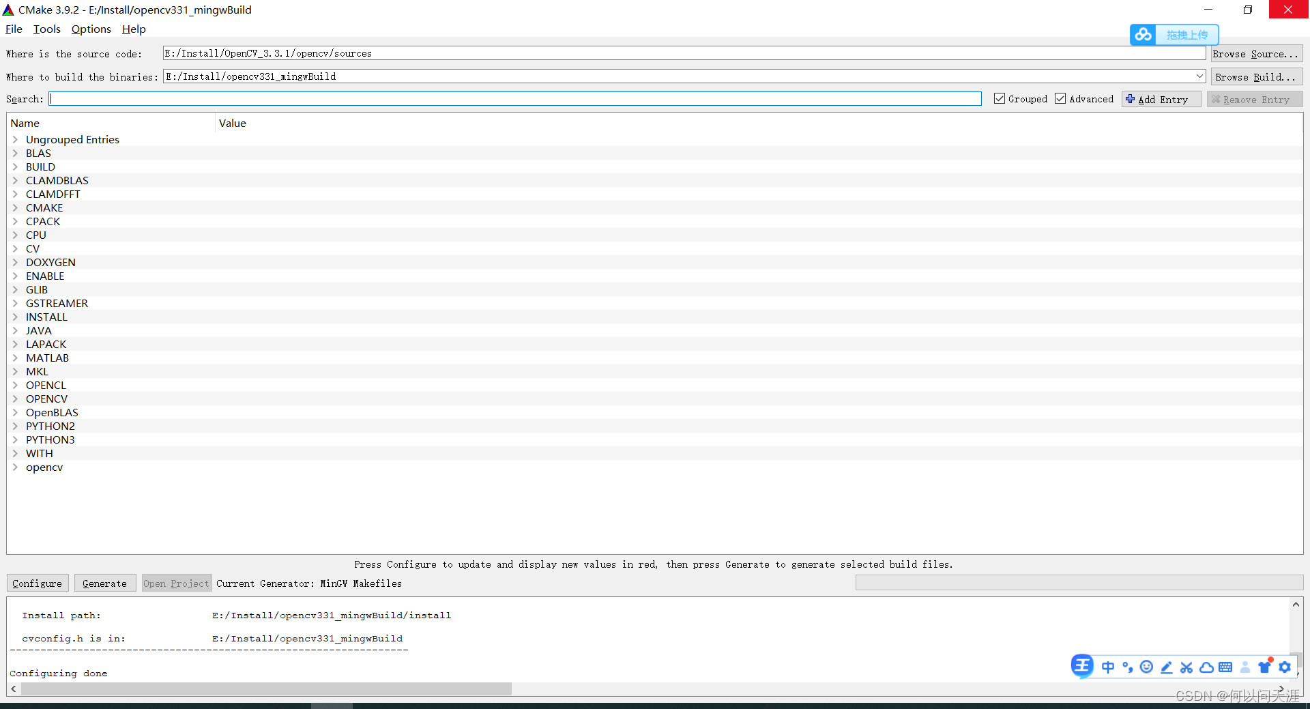Select the MKL group row
The width and height of the screenshot is (1310, 709).
click(655, 371)
